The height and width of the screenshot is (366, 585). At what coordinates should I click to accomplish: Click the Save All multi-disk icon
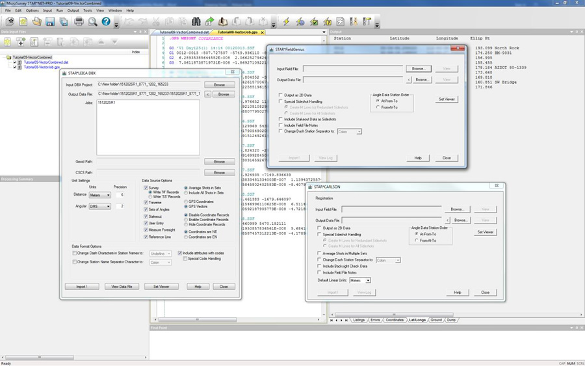point(64,21)
